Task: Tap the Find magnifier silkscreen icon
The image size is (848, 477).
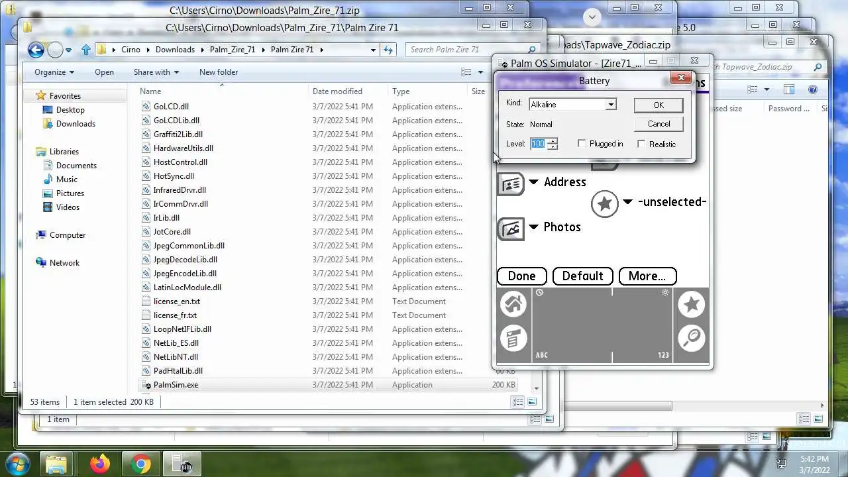Action: (692, 339)
